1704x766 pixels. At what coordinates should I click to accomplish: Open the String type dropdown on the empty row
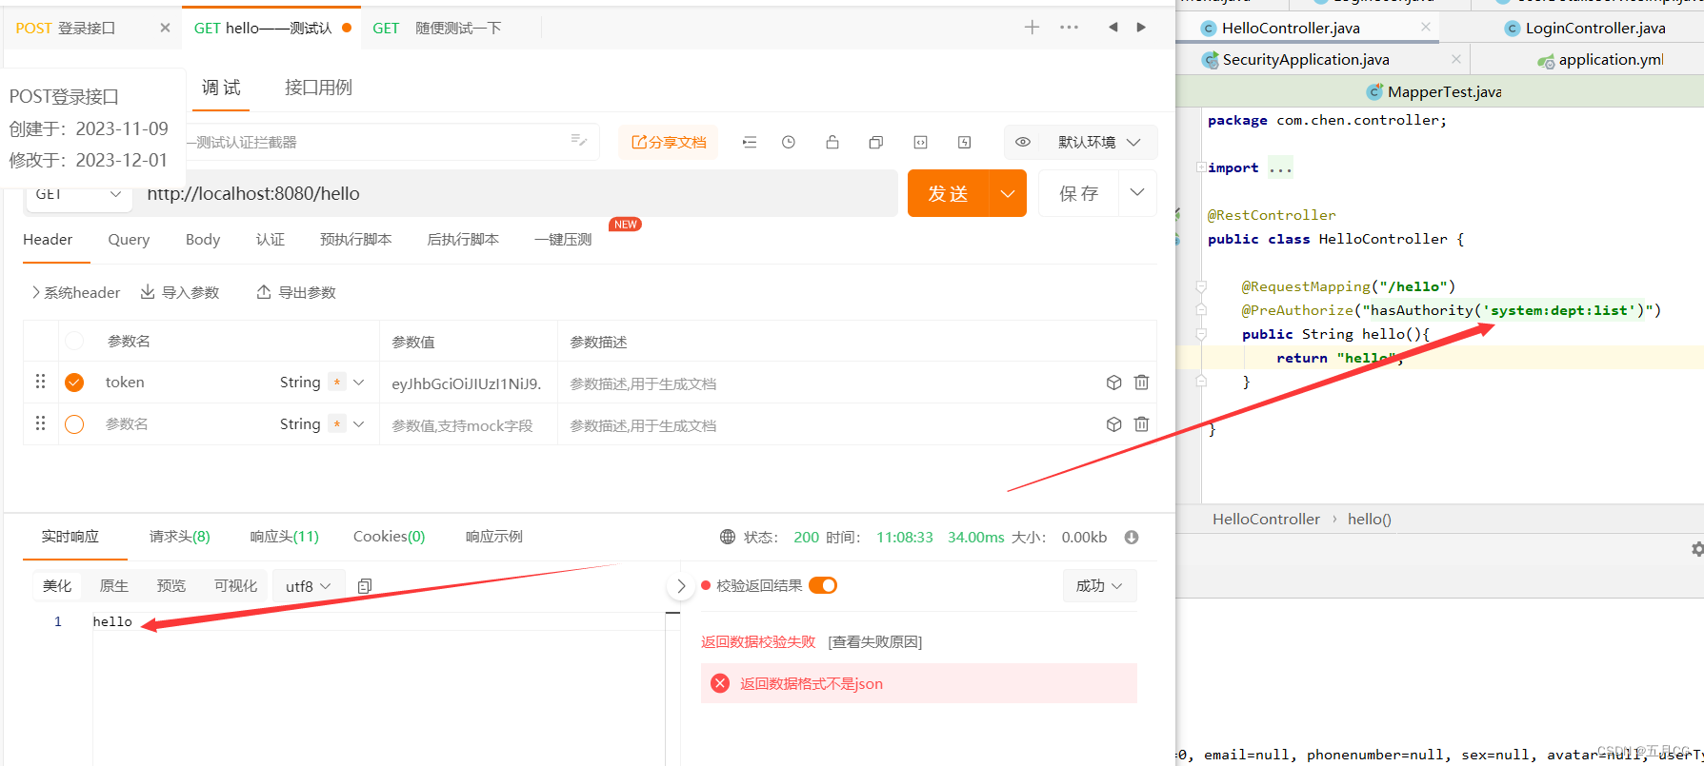(x=358, y=423)
